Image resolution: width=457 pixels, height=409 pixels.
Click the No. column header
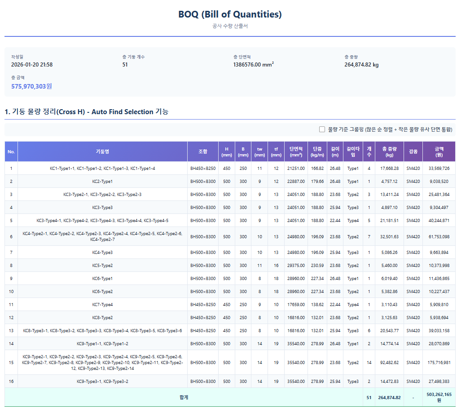(x=11, y=152)
